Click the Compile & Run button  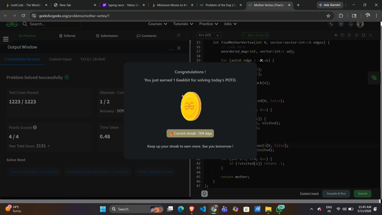[336, 193]
